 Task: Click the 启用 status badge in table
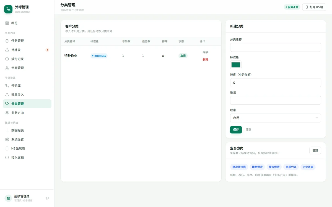click(x=183, y=56)
